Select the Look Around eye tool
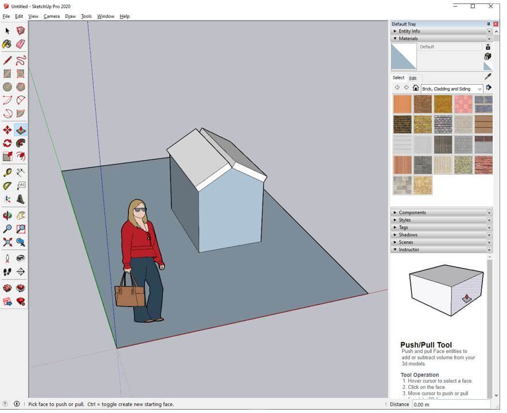This screenshot has height=413, width=507. tap(21, 258)
